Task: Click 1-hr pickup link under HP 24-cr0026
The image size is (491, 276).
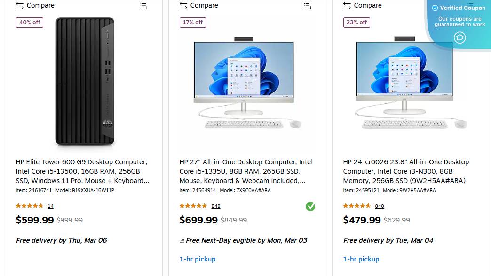Action: [x=361, y=259]
